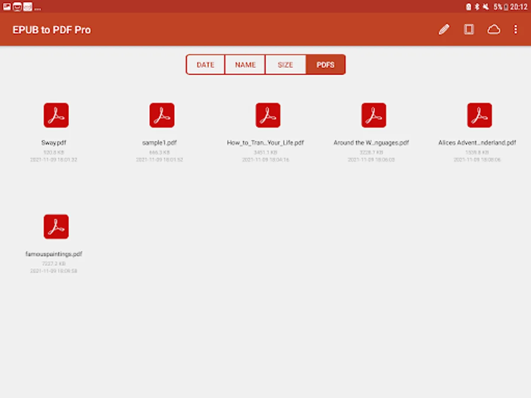The image size is (531, 398).
Task: Click the sample1.pdf file name
Action: point(159,143)
